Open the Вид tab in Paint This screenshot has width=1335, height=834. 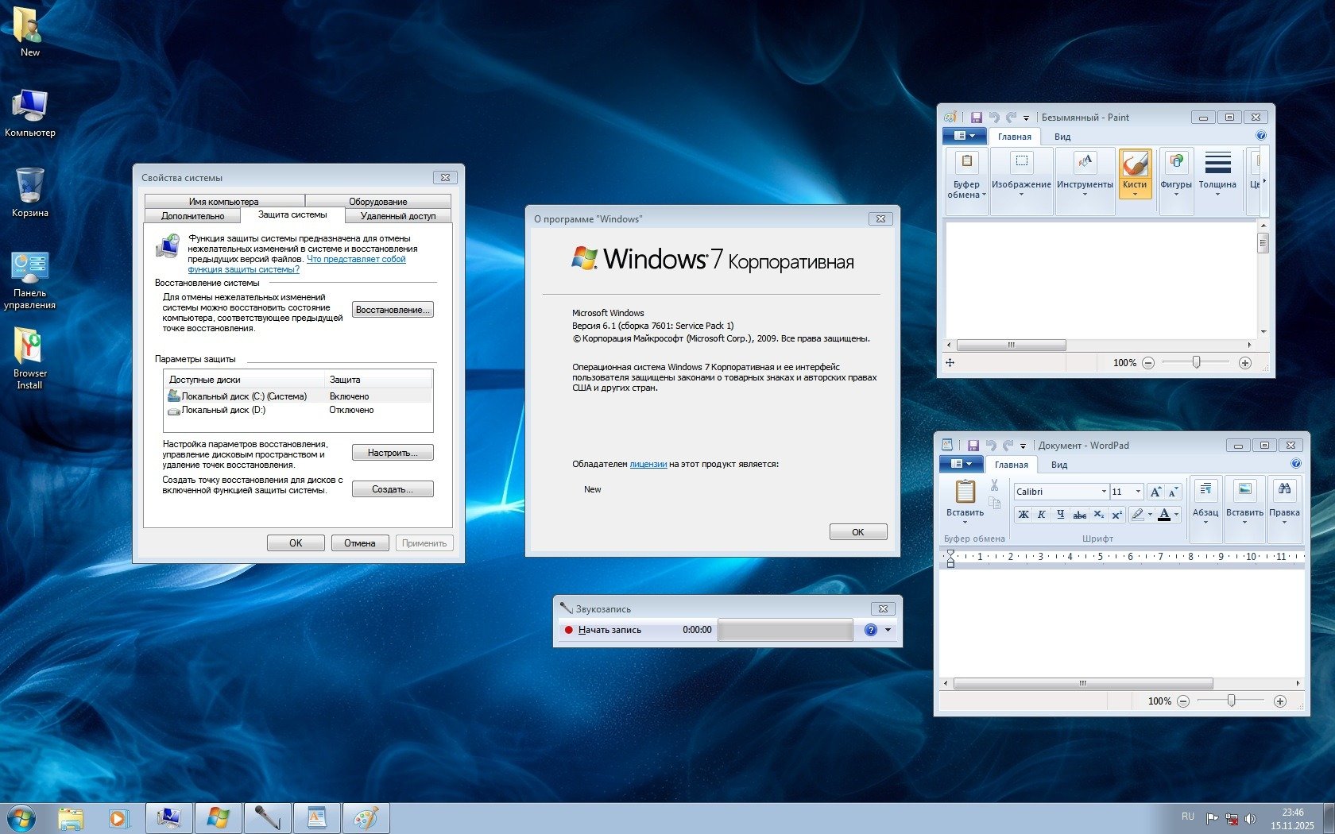pos(1062,137)
